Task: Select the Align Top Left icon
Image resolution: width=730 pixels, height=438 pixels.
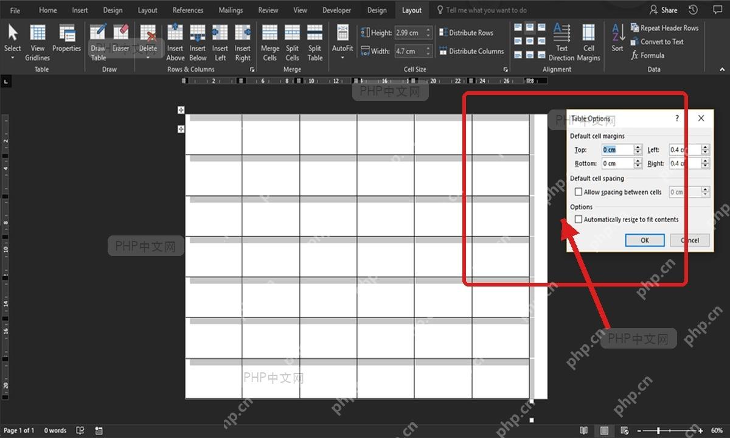Action: pyautogui.click(x=518, y=28)
